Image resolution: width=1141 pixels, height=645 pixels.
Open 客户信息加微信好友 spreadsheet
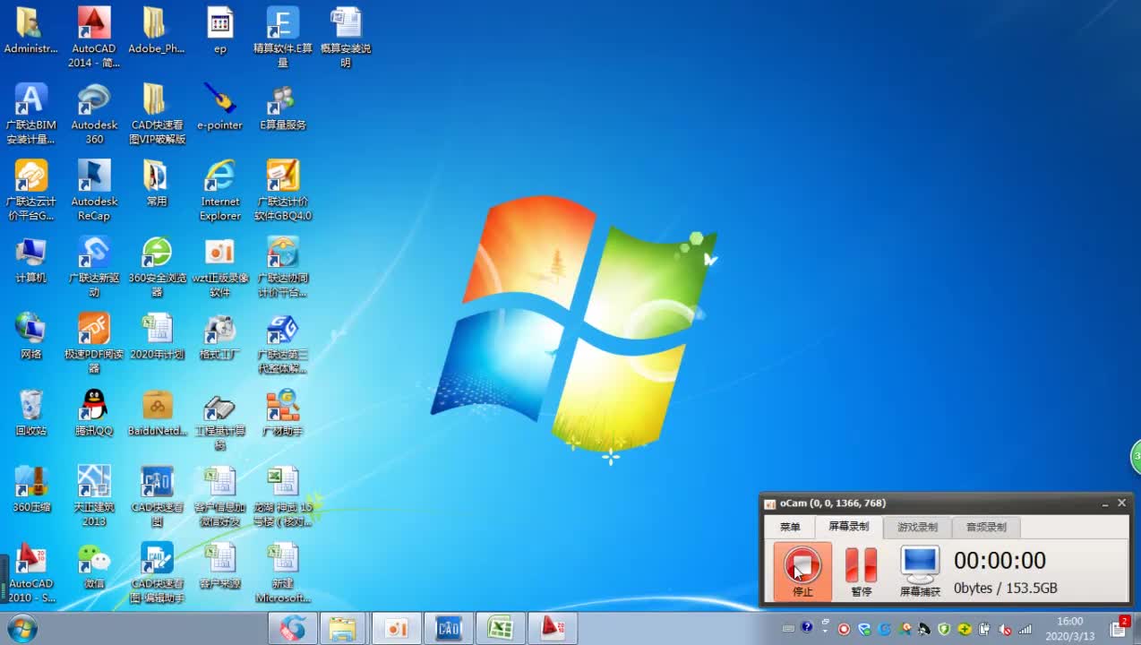click(x=220, y=495)
